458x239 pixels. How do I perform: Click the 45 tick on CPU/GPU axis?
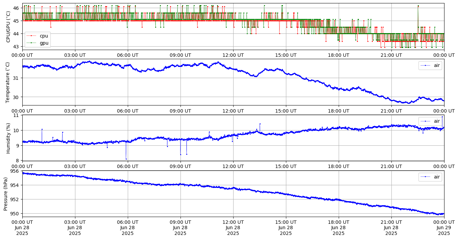click(x=17, y=21)
